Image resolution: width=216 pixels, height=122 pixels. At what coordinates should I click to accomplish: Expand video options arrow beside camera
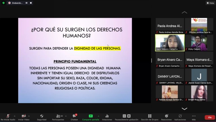click(x=29, y=116)
